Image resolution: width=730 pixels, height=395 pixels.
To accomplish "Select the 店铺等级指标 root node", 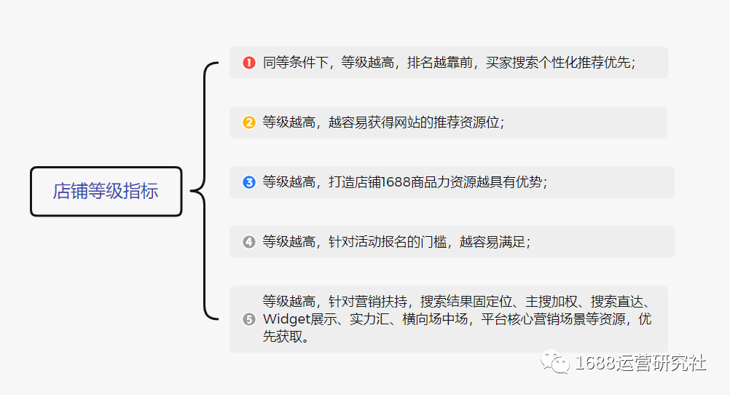I will tap(106, 192).
